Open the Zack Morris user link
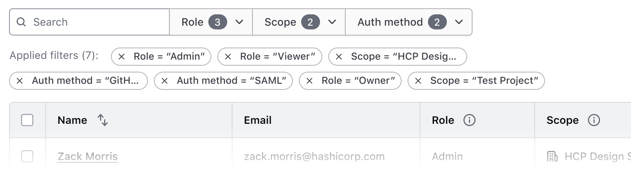This screenshot has width=631, height=194. coord(88,156)
